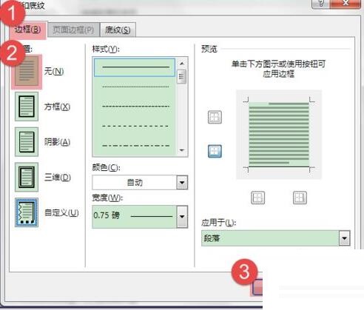Click the style list scroll-down arrow
This screenshot has width=364, height=310.
tap(182, 150)
